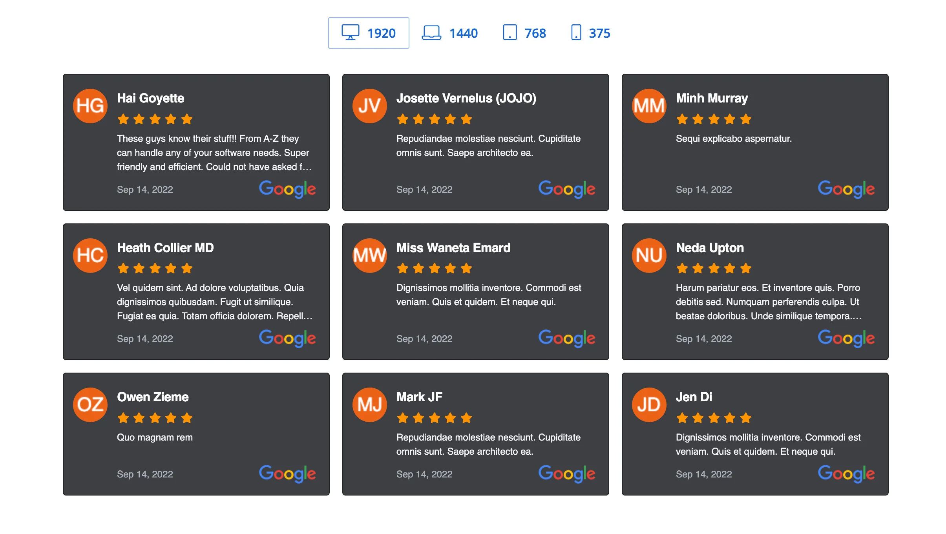
Task: Click the MJ avatar of Mark JF
Action: [x=370, y=405]
